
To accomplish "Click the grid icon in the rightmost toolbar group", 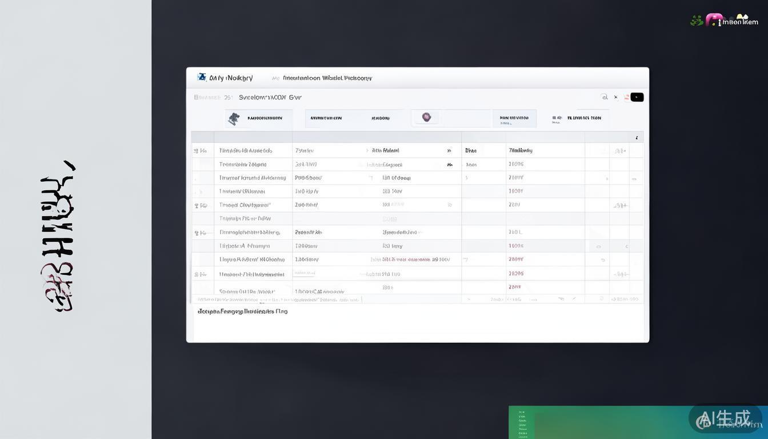I will tap(554, 118).
